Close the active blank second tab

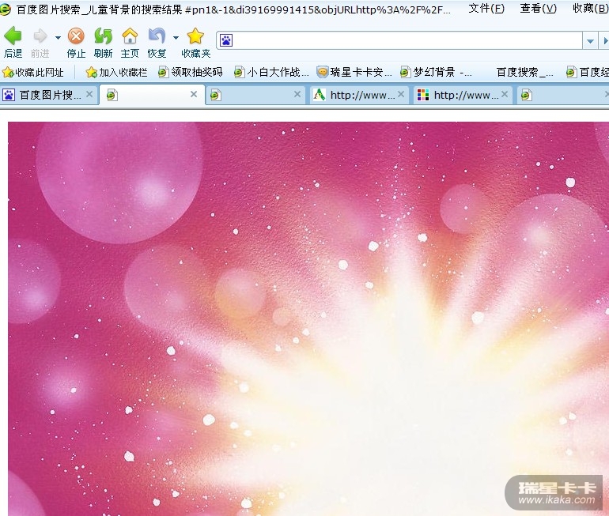tap(194, 94)
